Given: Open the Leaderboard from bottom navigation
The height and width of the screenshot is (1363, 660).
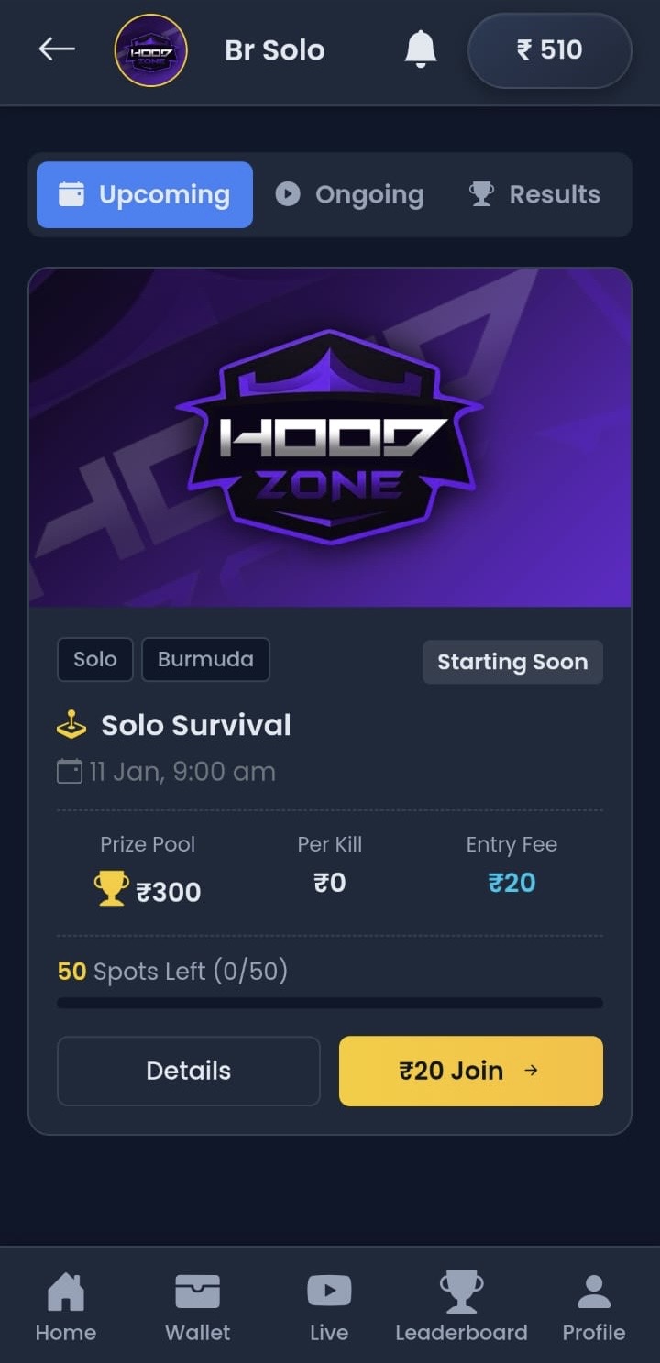Looking at the screenshot, I should tap(461, 1307).
